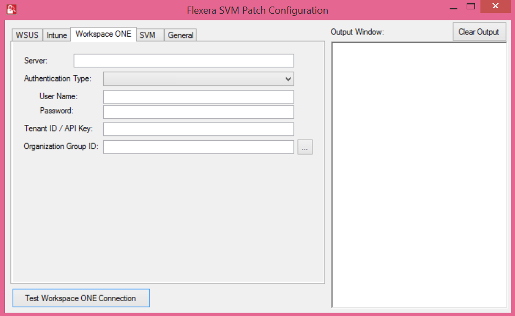This screenshot has height=316, width=515.
Task: Browse for Organization Group ID with ellipsis button
Action: coord(305,147)
